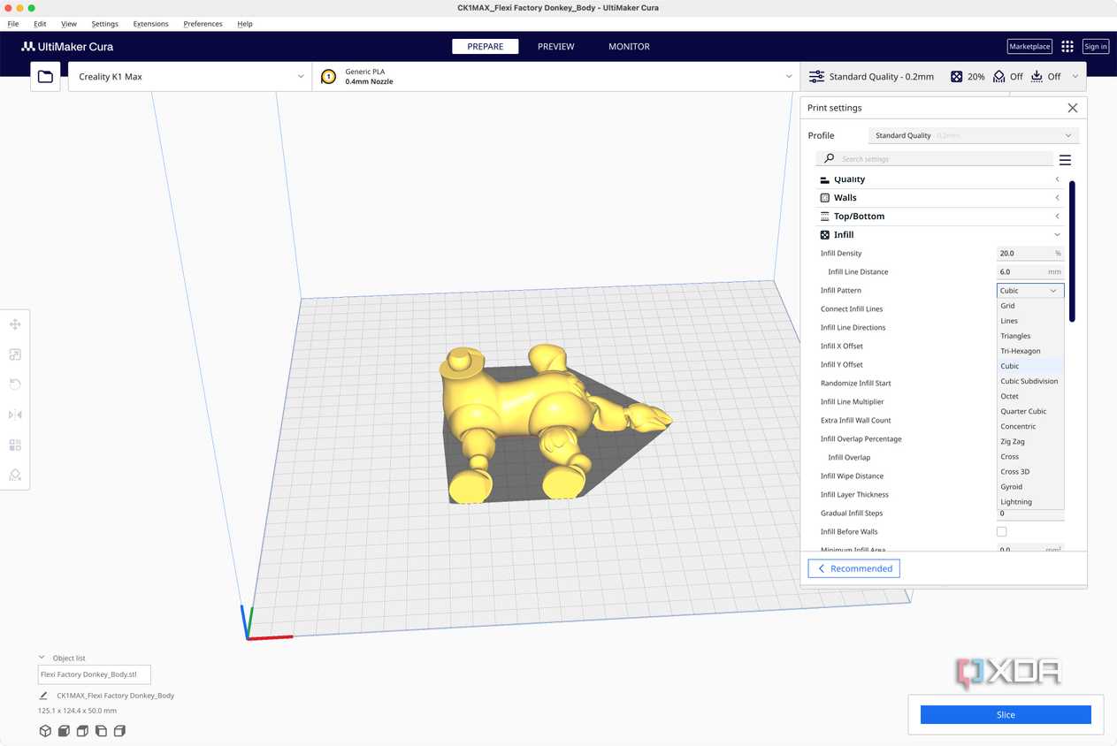Select the Support Blocker tool
Viewport: 1117px width, 746px height.
click(15, 475)
